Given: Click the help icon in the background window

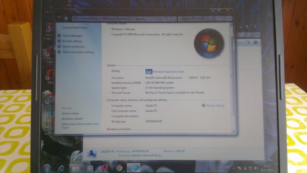Looking at the screenshot, I should 256,42.
